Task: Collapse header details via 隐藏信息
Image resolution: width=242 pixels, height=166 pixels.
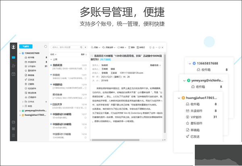Action: point(155,65)
